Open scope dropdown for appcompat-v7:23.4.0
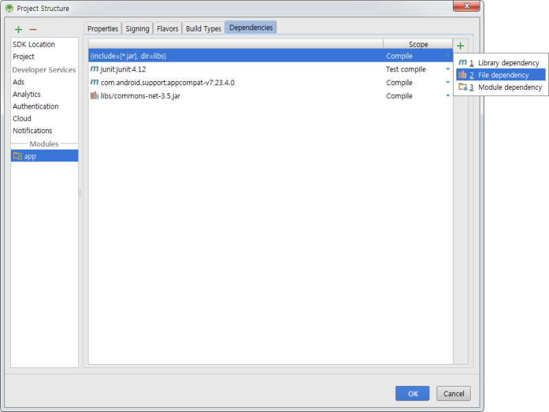The height and width of the screenshot is (412, 549). coord(447,82)
